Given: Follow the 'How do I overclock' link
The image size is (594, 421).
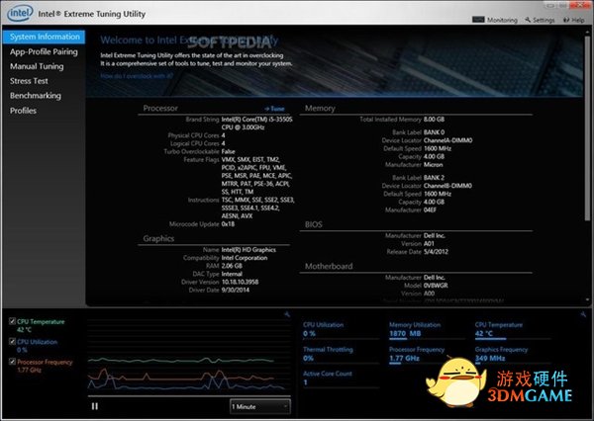Looking at the screenshot, I should click(x=137, y=76).
